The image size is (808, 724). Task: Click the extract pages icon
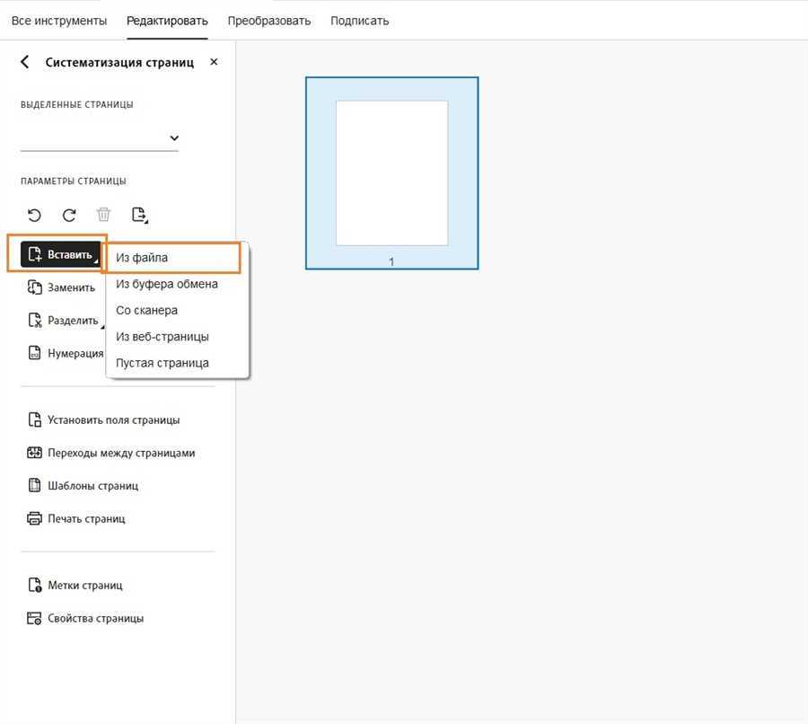[x=140, y=215]
